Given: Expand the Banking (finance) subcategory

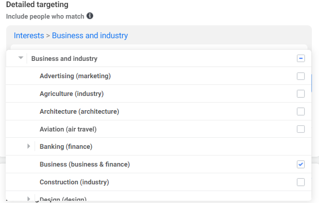Looking at the screenshot, I should (x=29, y=146).
